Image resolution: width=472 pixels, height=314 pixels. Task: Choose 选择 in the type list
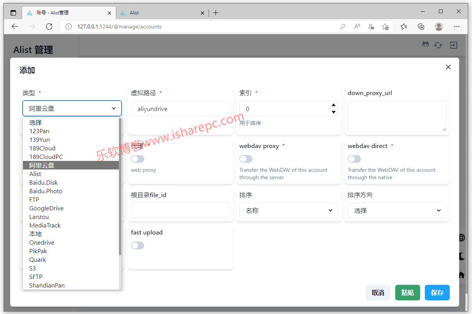71,122
